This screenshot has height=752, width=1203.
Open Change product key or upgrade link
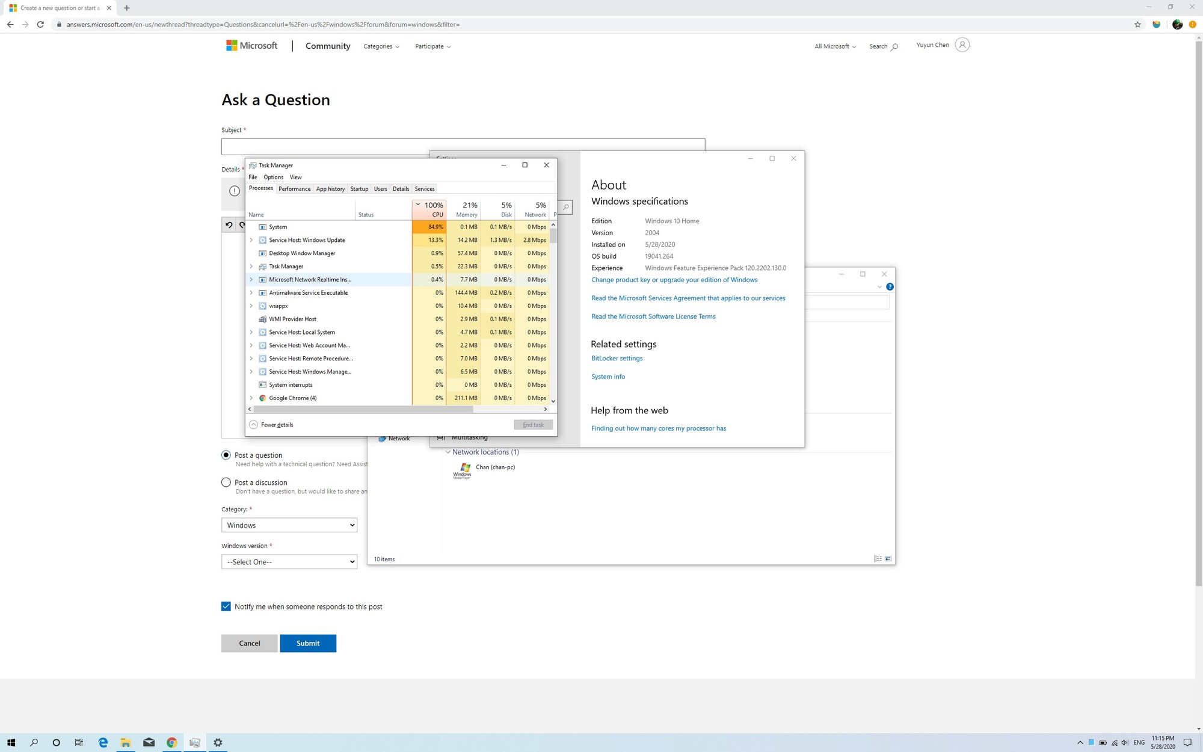tap(674, 280)
